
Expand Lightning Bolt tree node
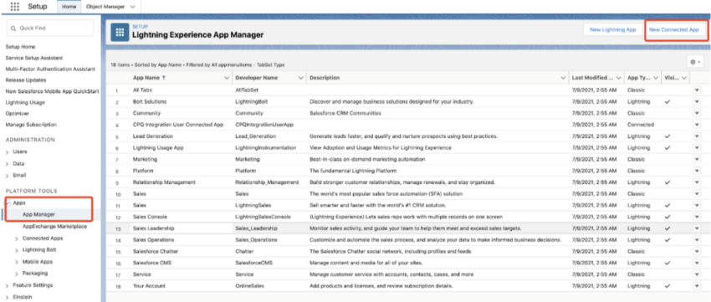[17, 250]
